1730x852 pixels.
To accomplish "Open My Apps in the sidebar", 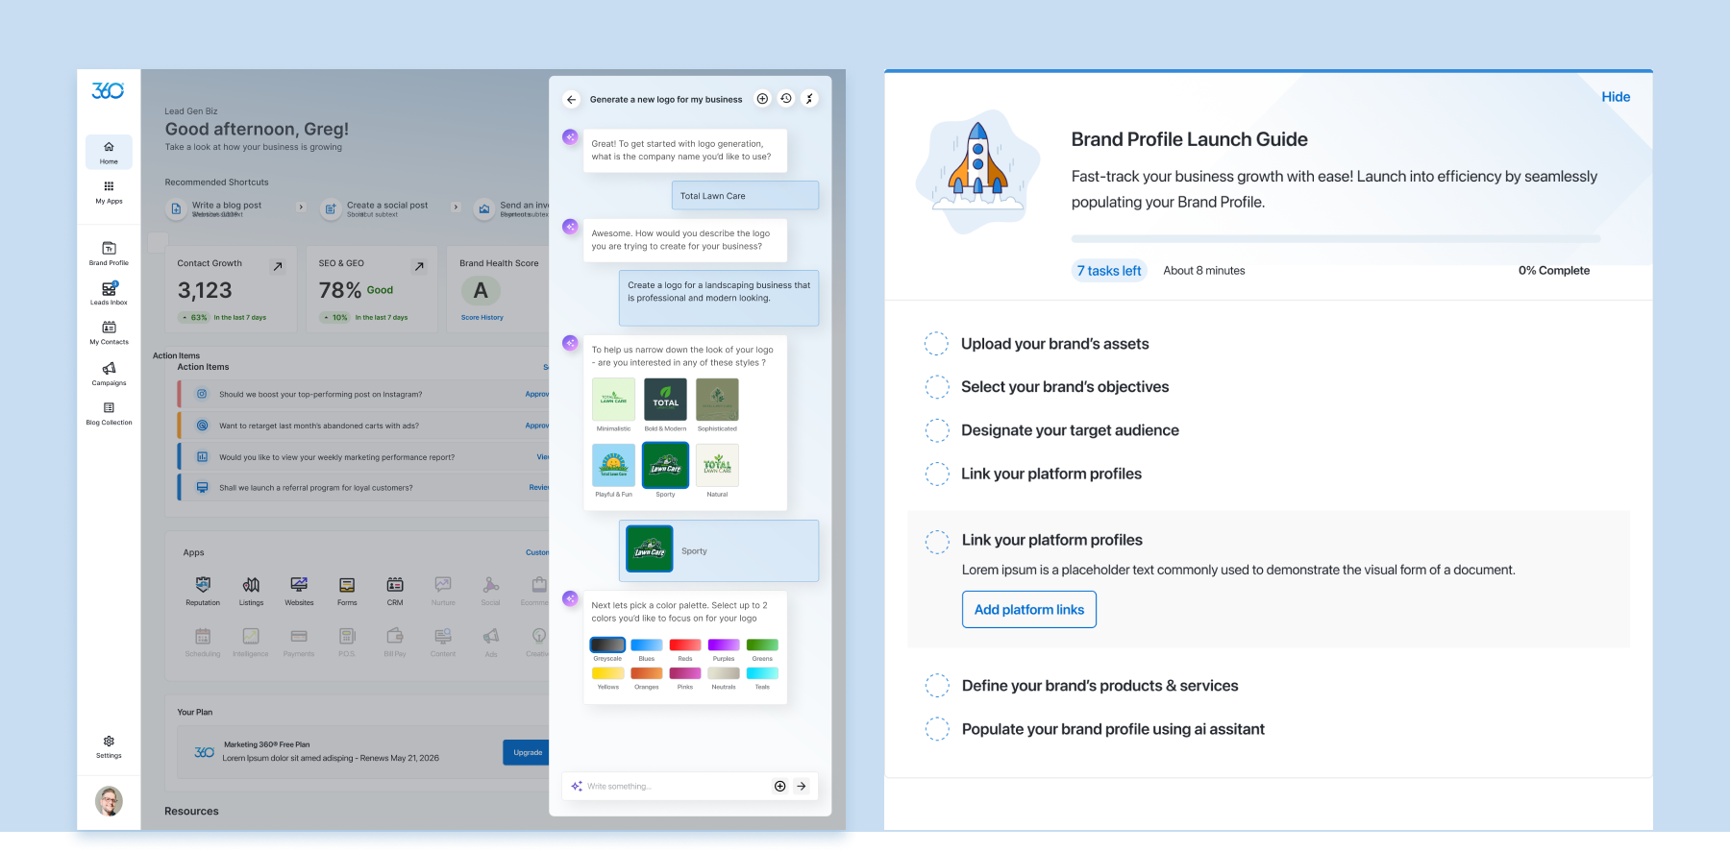I will [109, 192].
